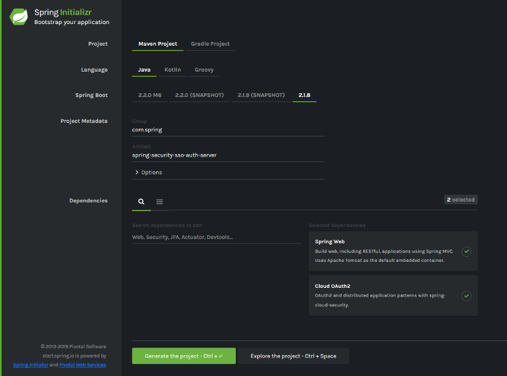Image resolution: width=507 pixels, height=376 pixels.
Task: Deselect Spring Web via its checkmark
Action: [x=466, y=252]
